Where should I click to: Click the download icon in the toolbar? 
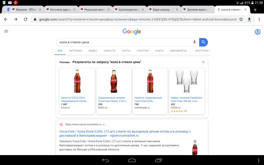249,19
